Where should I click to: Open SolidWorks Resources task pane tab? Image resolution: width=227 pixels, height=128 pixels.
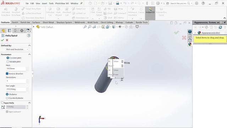(x=190, y=32)
